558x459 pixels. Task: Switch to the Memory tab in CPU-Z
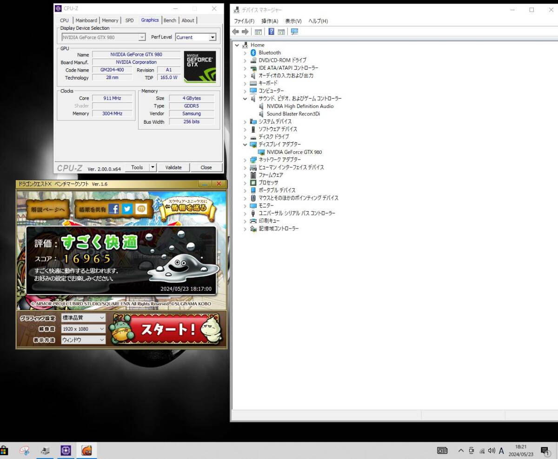(110, 20)
